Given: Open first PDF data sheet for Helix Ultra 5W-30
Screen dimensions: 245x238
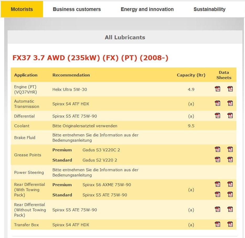Looking at the screenshot, I should pyautogui.click(x=217, y=89).
